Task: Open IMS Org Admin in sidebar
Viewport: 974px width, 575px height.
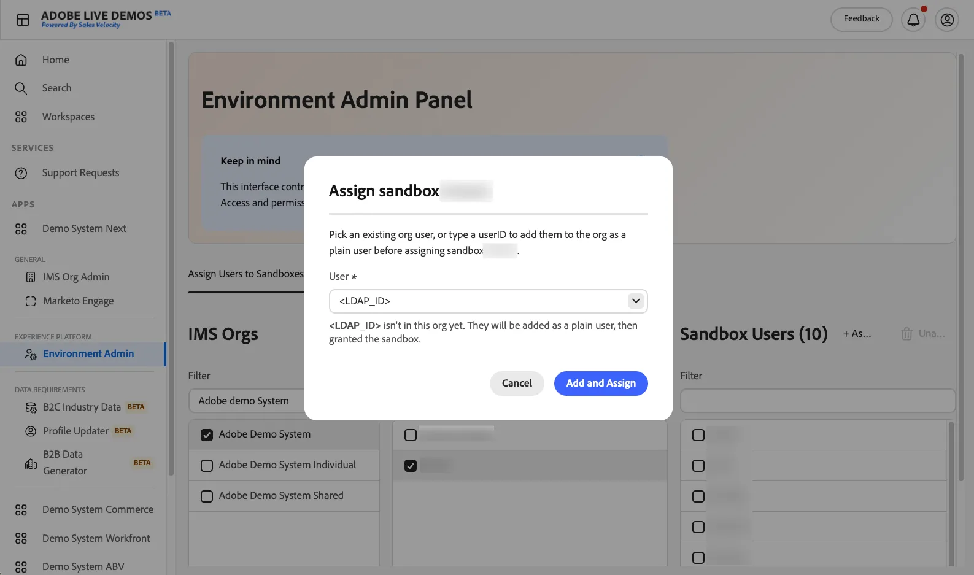Action: click(76, 277)
